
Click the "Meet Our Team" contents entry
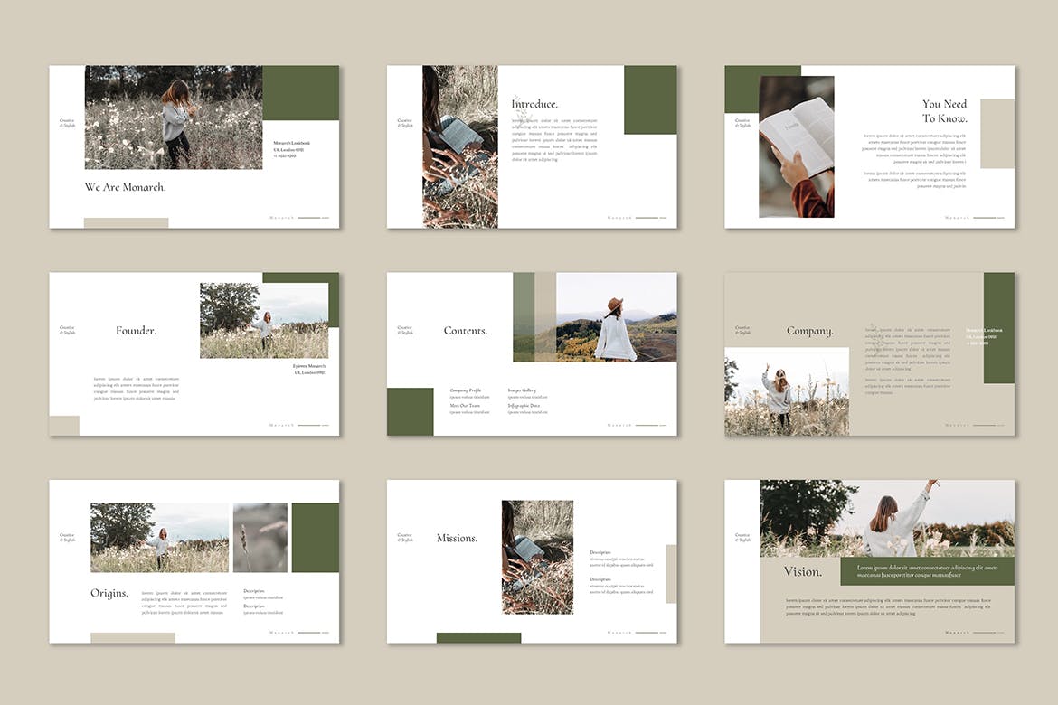465,406
